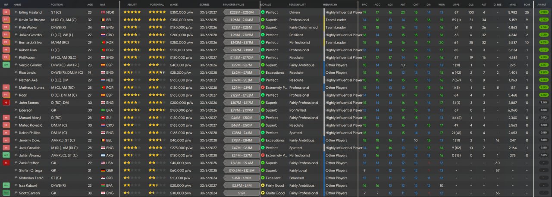Sort by the Pac column header

pos(364,4)
